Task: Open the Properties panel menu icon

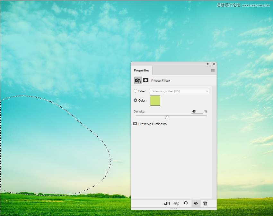Action: coord(213,70)
